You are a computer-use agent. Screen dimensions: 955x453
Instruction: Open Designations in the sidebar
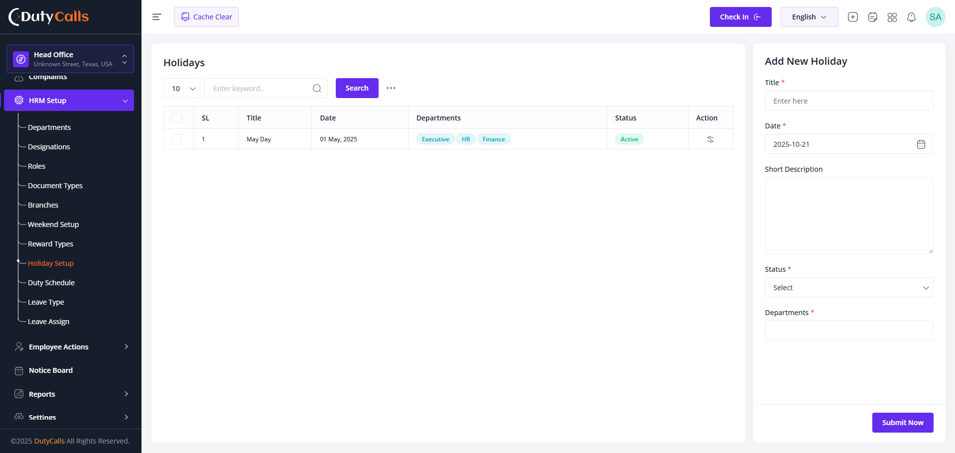49,147
